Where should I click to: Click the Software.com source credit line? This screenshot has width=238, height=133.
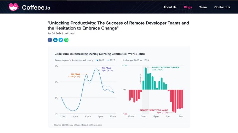[78, 125]
